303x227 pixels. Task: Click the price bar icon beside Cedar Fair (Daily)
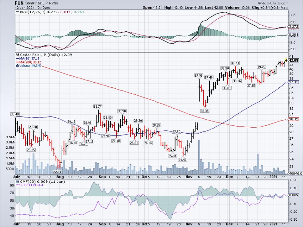pyautogui.click(x=17, y=55)
